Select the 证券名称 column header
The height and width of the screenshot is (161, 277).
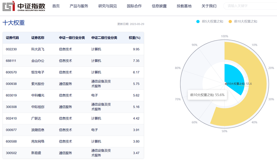pos(38,38)
